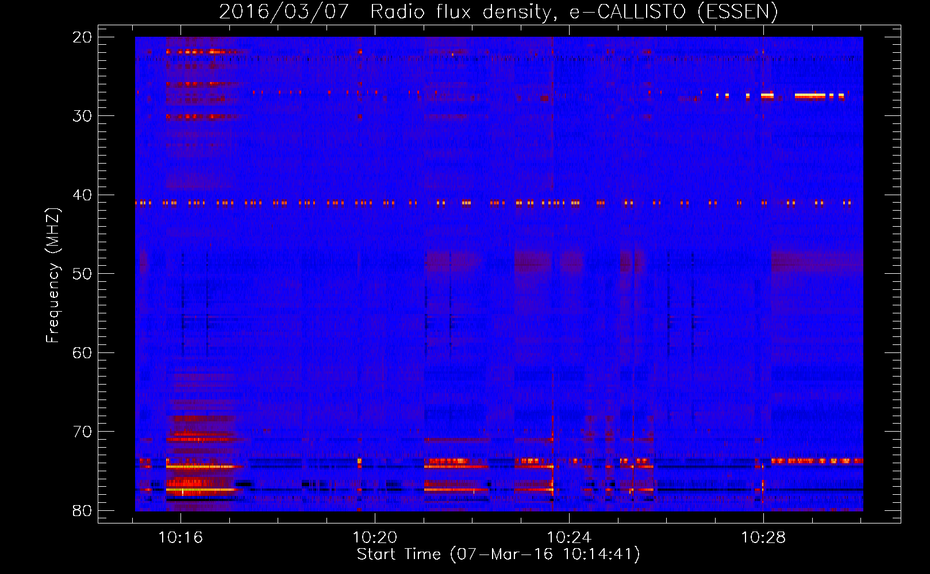930x574 pixels.
Task: Click the 40 MHz frequency tick label
Action: point(82,195)
